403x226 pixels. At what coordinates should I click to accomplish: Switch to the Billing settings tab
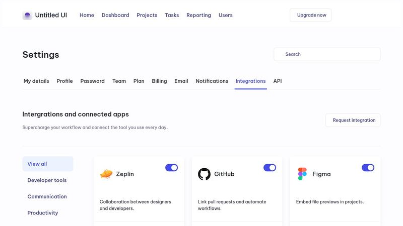click(x=159, y=81)
